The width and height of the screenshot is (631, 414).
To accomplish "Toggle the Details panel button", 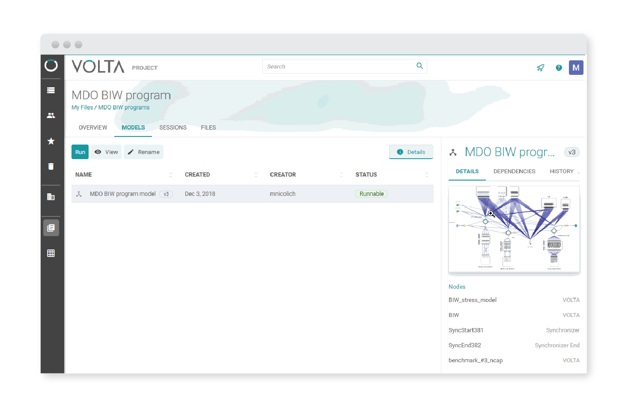I will click(x=411, y=152).
